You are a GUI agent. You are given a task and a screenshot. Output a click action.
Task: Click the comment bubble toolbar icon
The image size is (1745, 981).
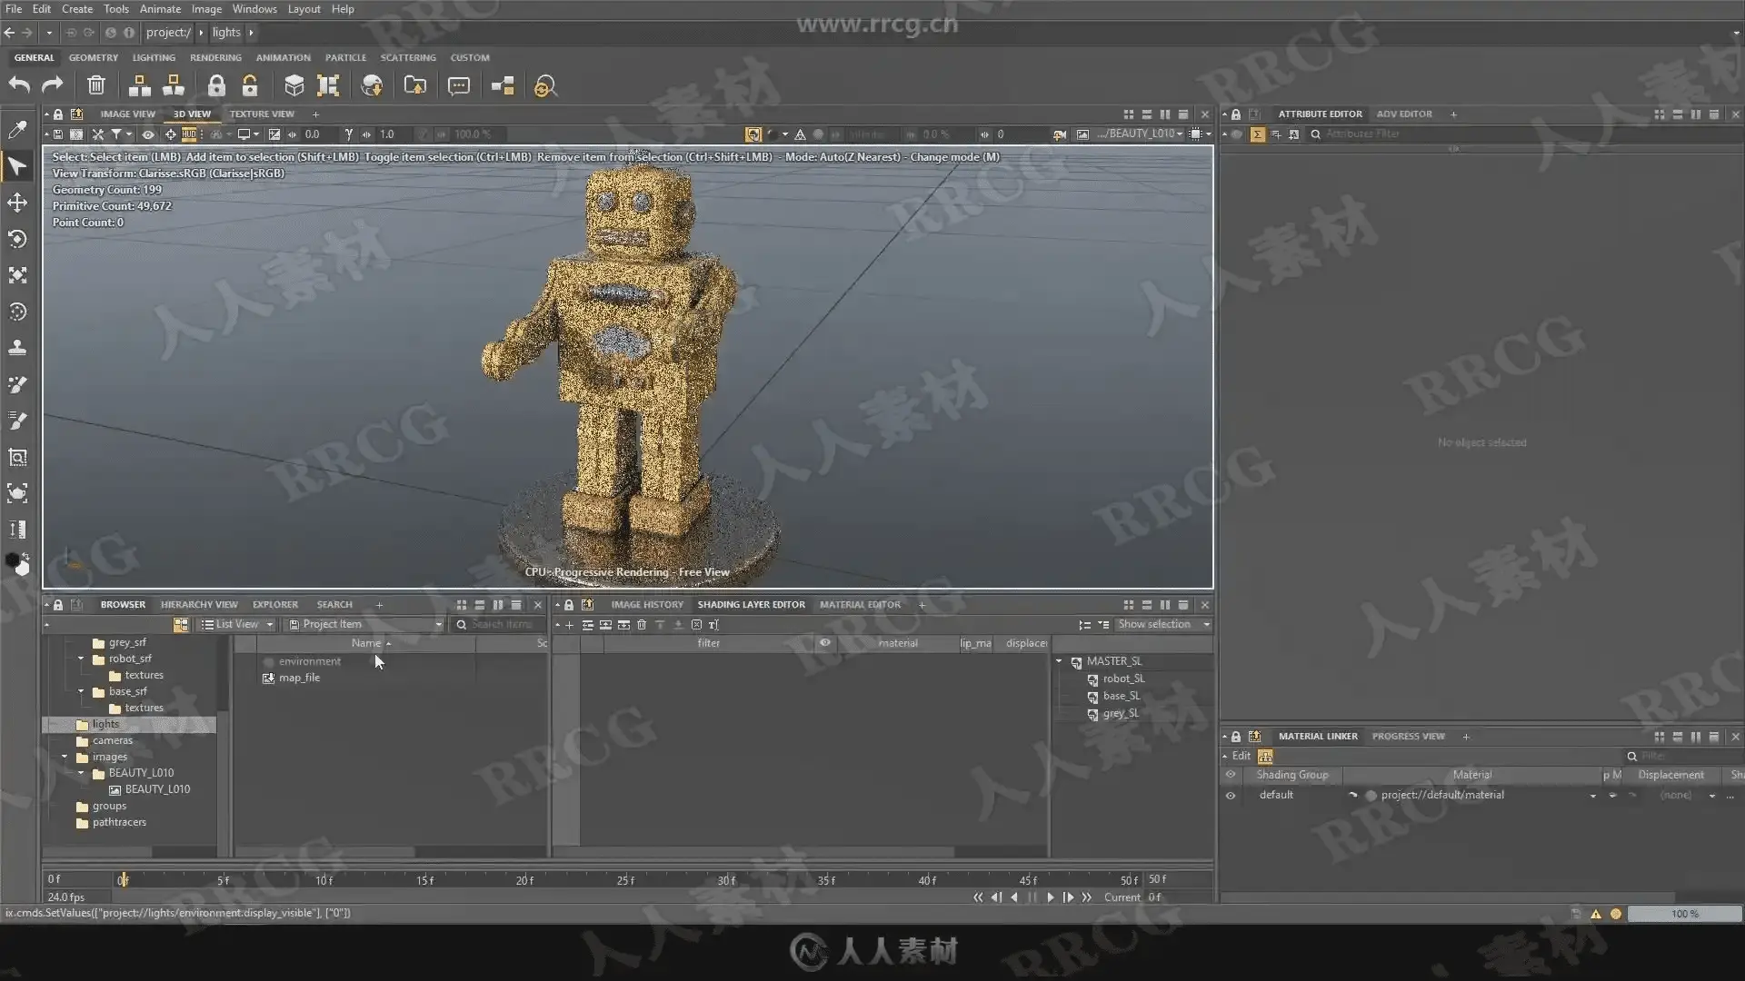459,85
